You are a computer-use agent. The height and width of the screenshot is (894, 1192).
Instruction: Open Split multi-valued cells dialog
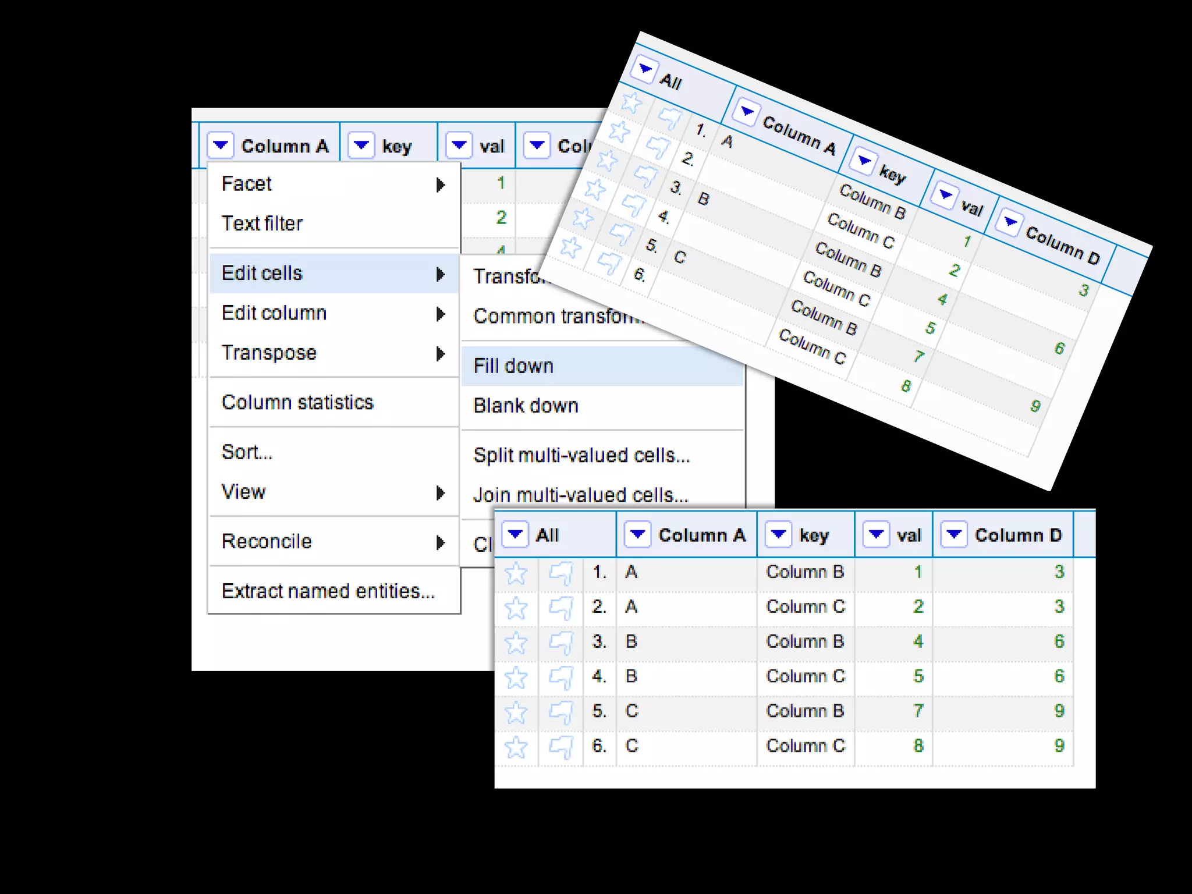581,455
